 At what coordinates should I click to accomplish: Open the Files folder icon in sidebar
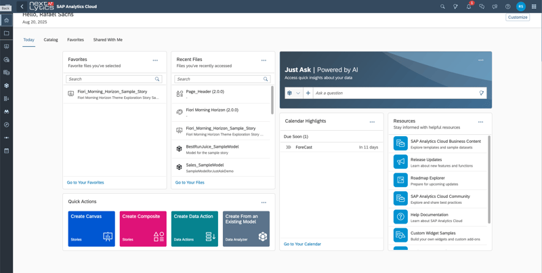pos(6,33)
